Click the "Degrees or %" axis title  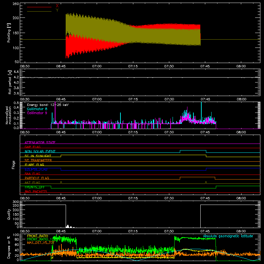click(9, 247)
